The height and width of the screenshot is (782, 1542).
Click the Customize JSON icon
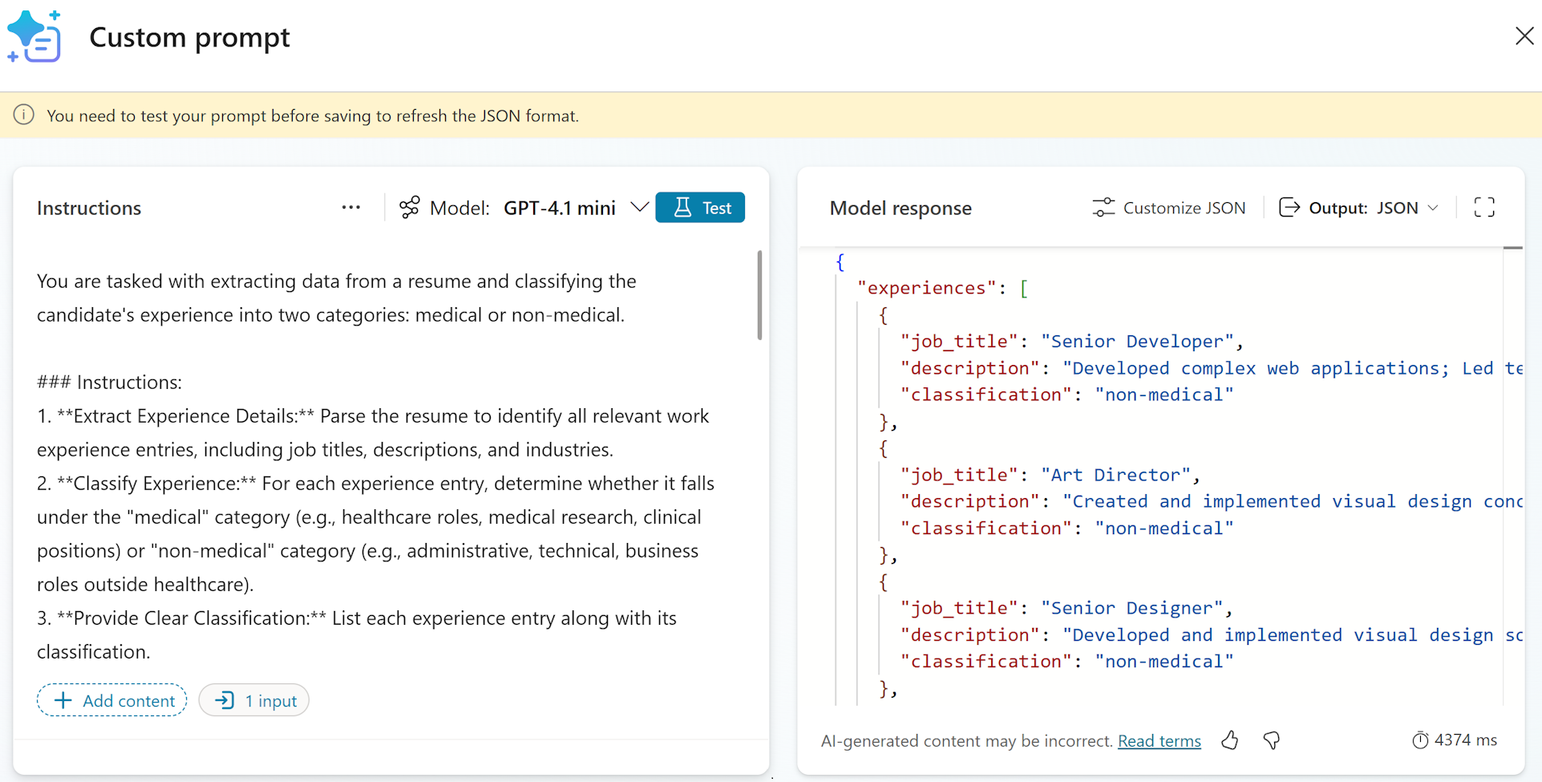[x=1103, y=207]
